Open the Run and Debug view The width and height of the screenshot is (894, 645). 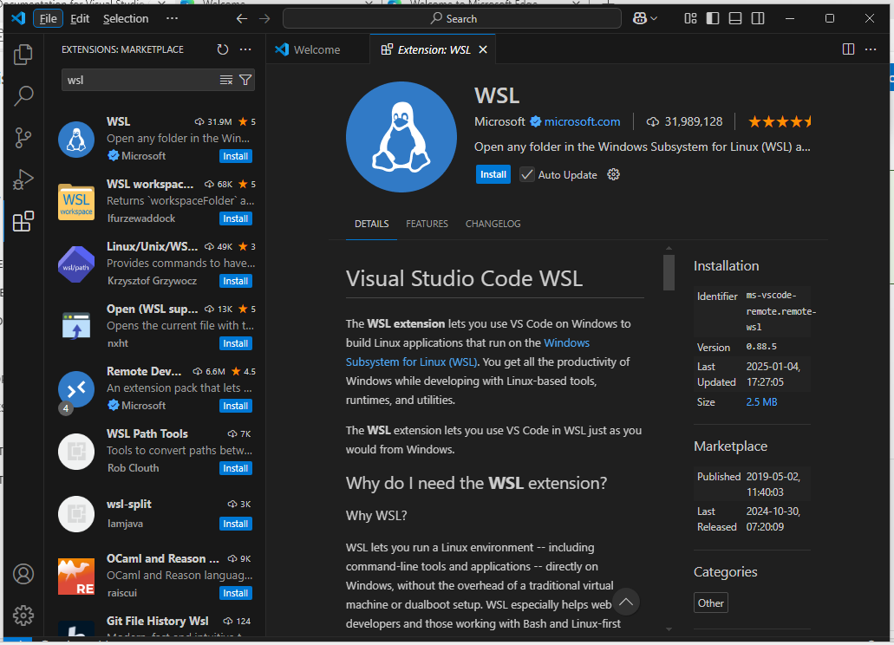[23, 179]
